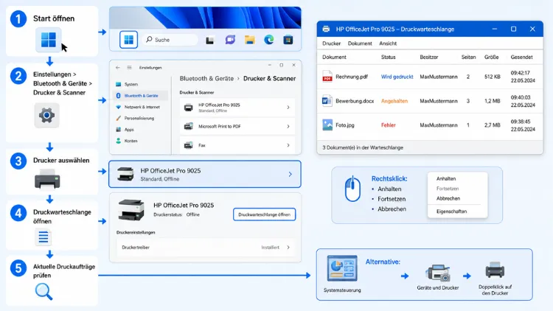This screenshot has height=311, width=553.
Task: Click Druckwarteschlange öffnen button
Action: [x=264, y=214]
